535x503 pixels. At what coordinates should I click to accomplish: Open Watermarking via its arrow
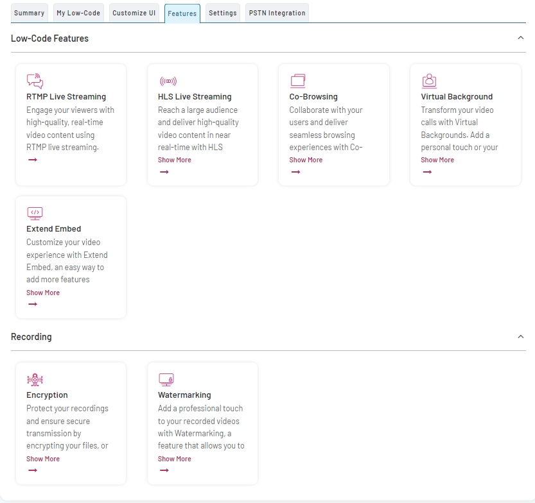[x=164, y=470]
